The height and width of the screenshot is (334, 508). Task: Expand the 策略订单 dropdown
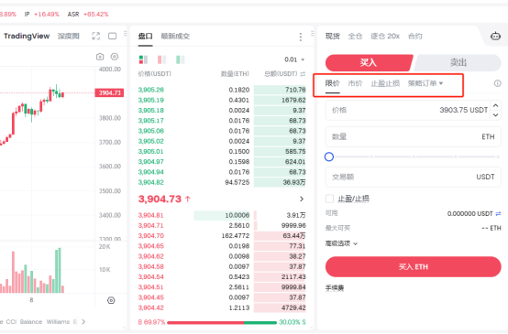coord(425,83)
